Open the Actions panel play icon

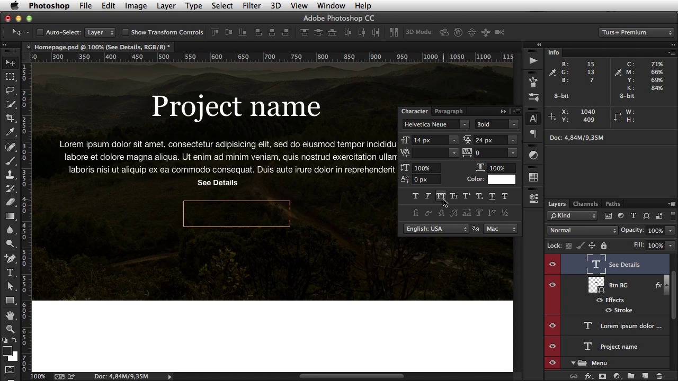[x=533, y=61]
